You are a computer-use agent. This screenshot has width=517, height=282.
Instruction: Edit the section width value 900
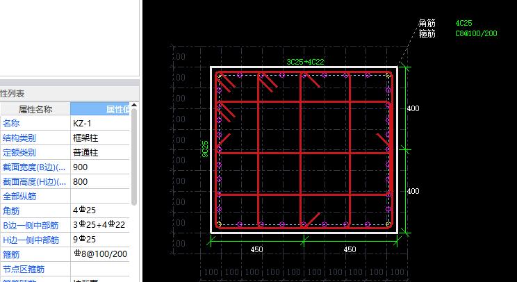[100, 167]
